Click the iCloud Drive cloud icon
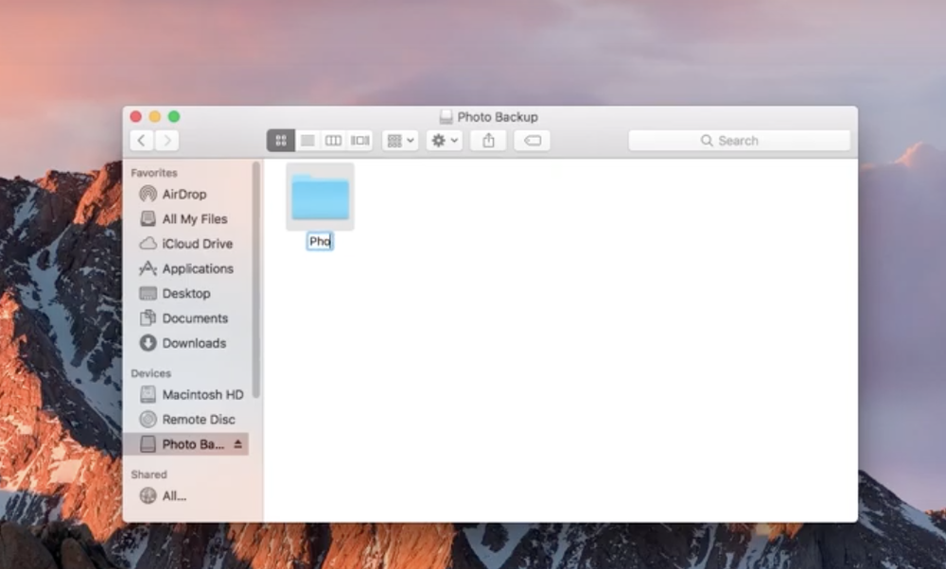Image resolution: width=946 pixels, height=569 pixels. pyautogui.click(x=148, y=244)
